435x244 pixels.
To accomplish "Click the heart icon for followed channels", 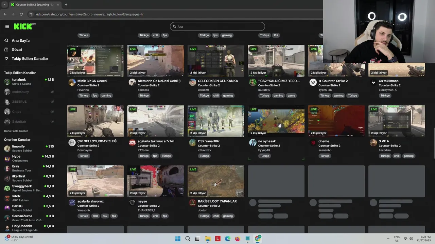I will [x=6, y=59].
